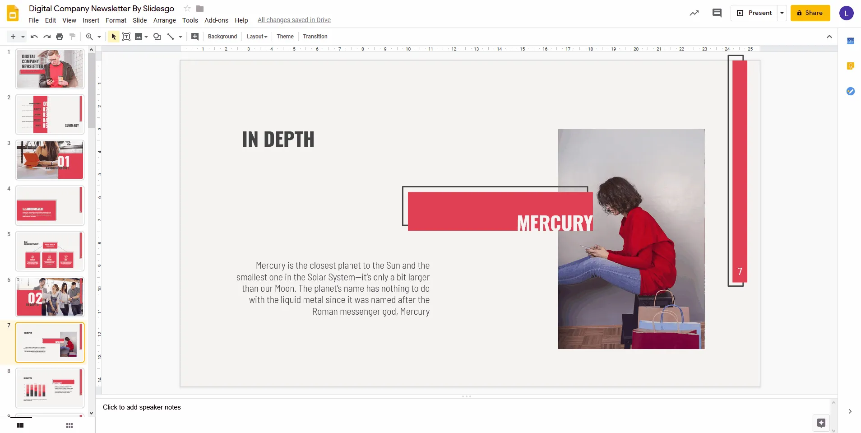861x433 pixels.
Task: Switch to grid view
Action: [x=69, y=425]
